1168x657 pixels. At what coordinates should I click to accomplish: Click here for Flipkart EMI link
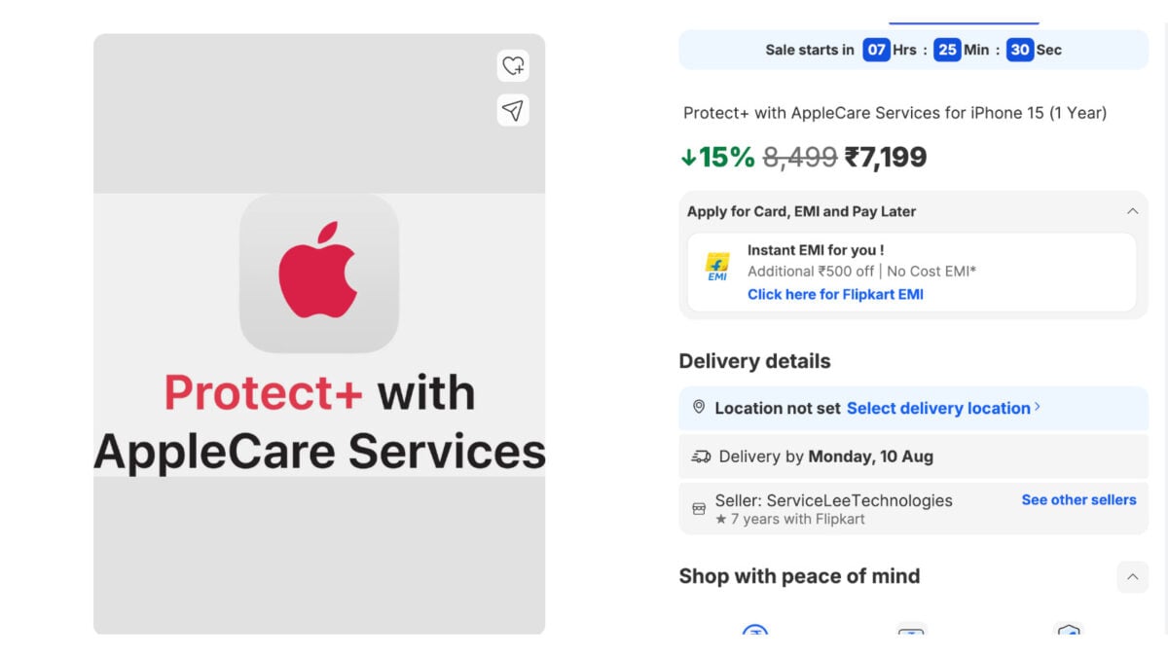835,294
